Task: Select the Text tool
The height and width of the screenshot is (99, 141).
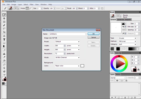Action: 4,39
